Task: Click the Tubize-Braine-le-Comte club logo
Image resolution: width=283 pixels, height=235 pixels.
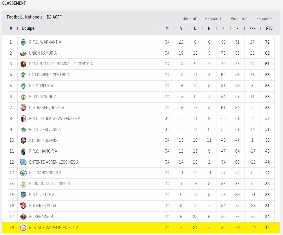Action: click(23, 64)
